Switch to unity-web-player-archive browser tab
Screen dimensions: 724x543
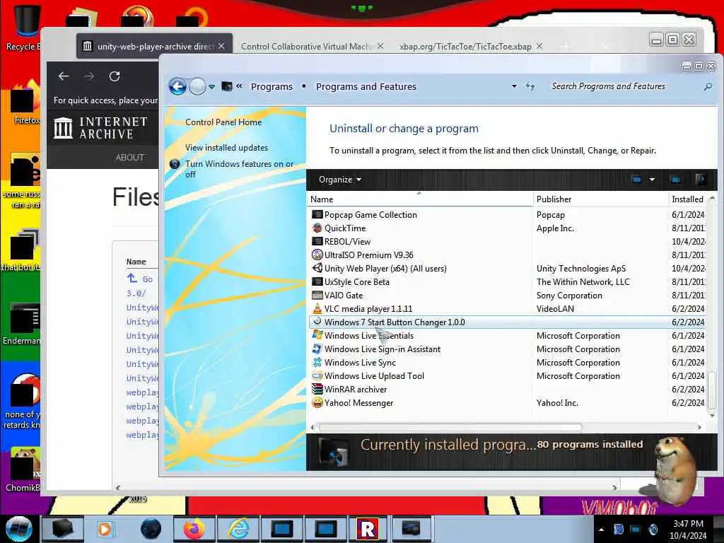(x=154, y=46)
